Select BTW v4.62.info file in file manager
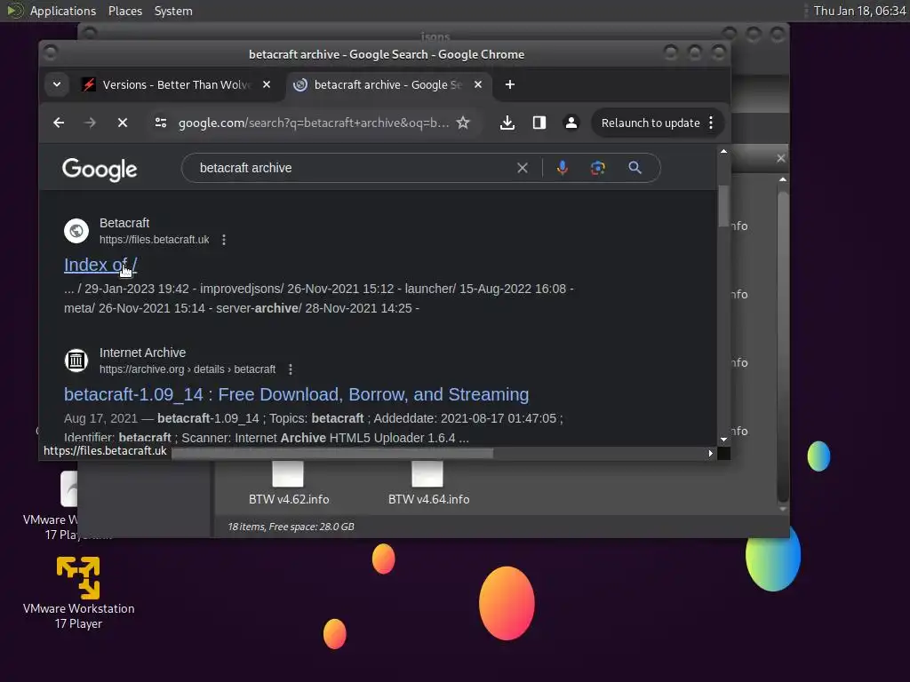 [289, 482]
